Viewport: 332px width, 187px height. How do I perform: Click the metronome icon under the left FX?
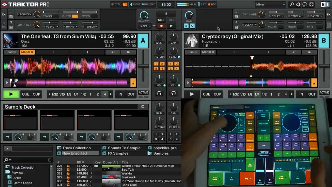tap(4, 25)
